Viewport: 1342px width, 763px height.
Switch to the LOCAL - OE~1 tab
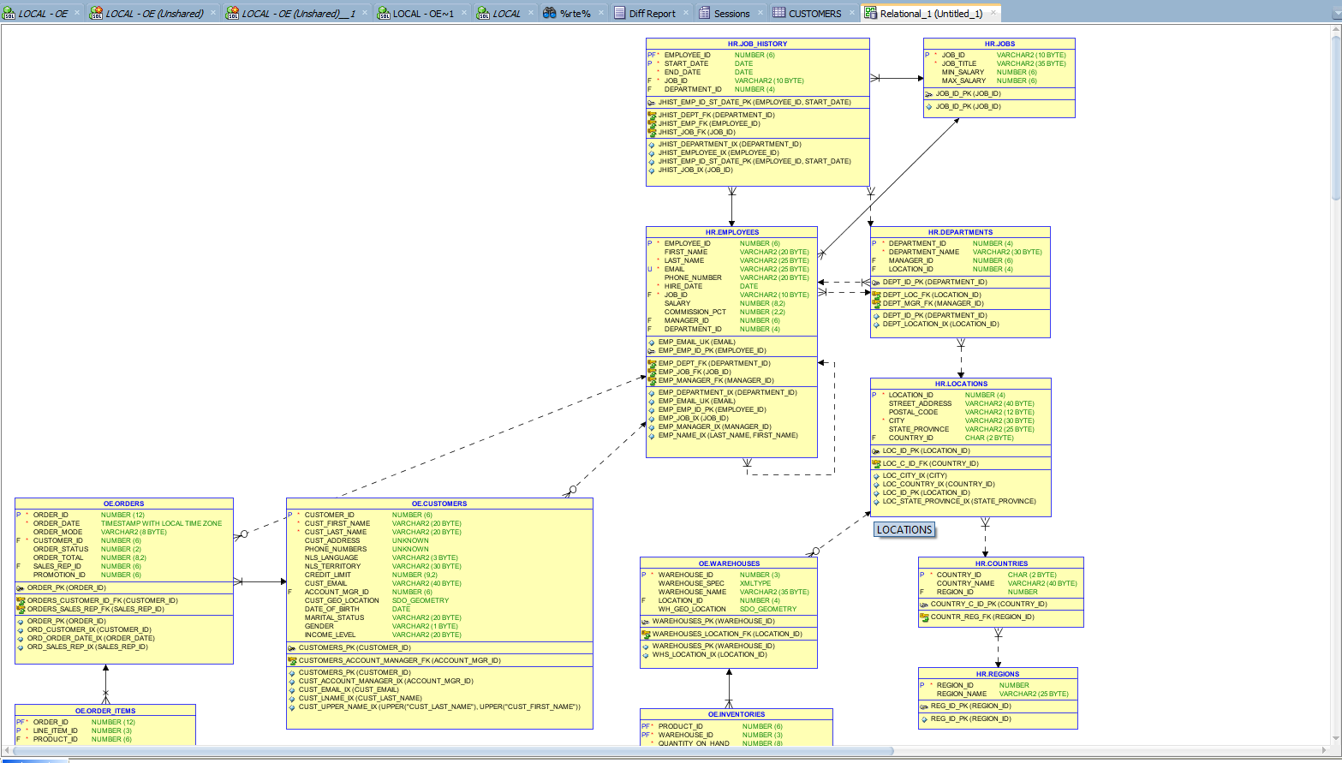[x=423, y=14]
